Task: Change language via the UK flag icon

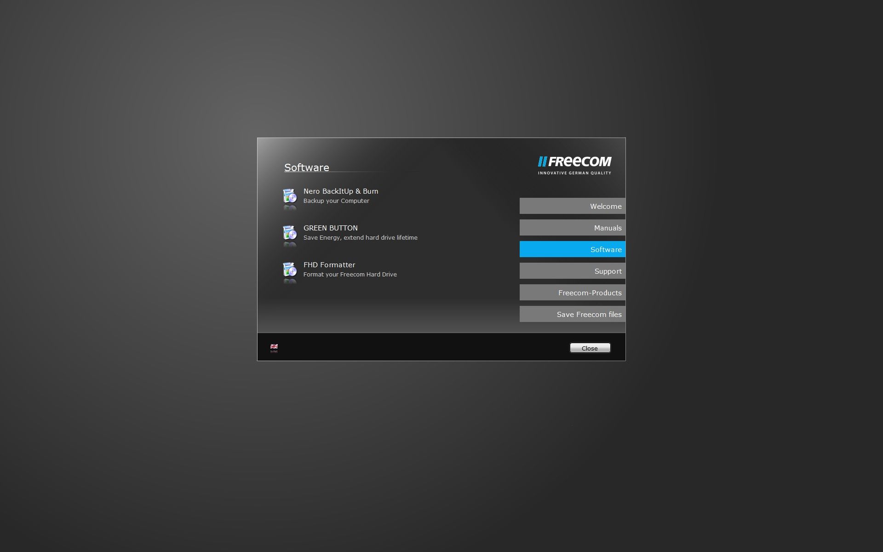Action: pyautogui.click(x=274, y=346)
